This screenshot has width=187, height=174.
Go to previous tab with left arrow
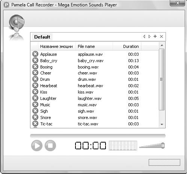tap(144, 36)
